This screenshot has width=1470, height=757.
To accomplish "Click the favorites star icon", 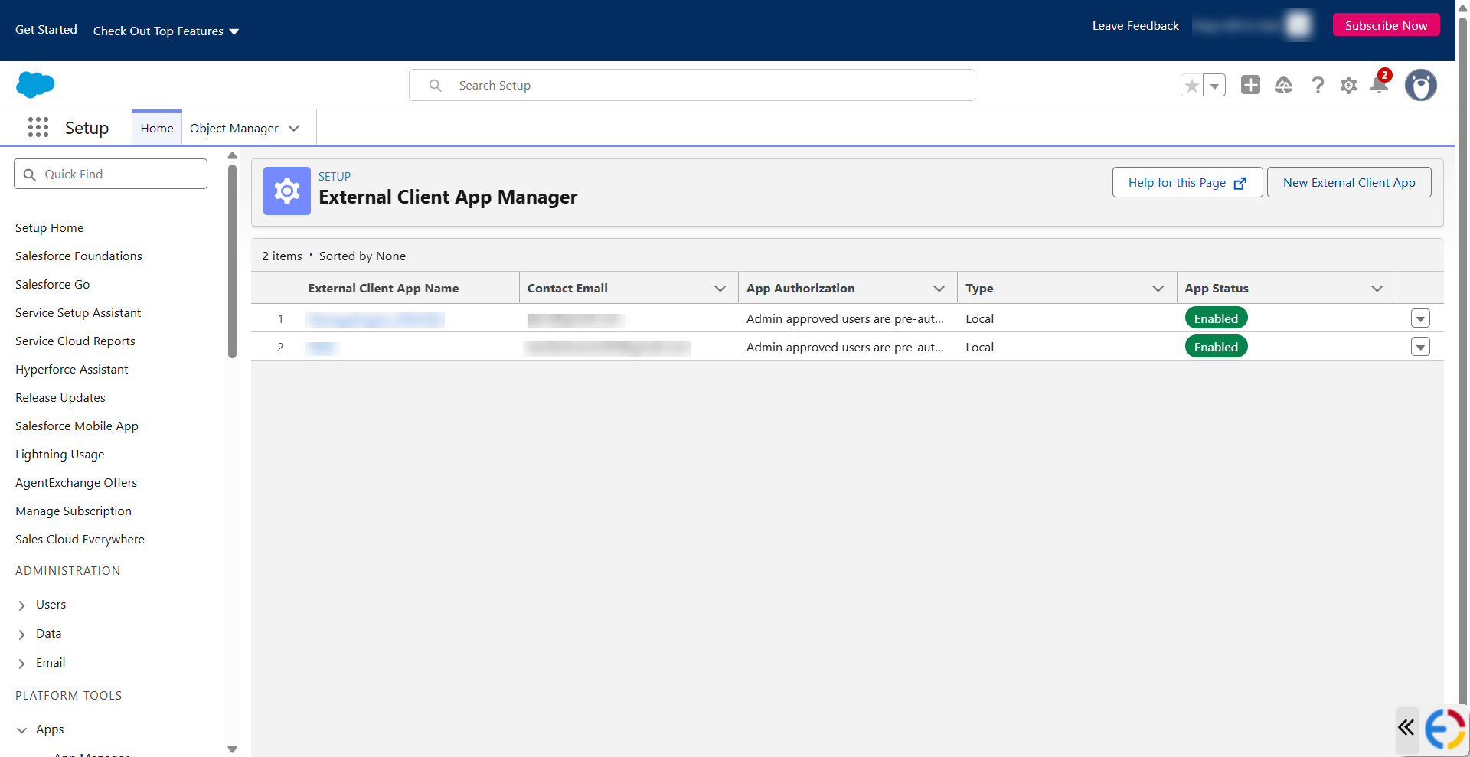I will click(1192, 86).
